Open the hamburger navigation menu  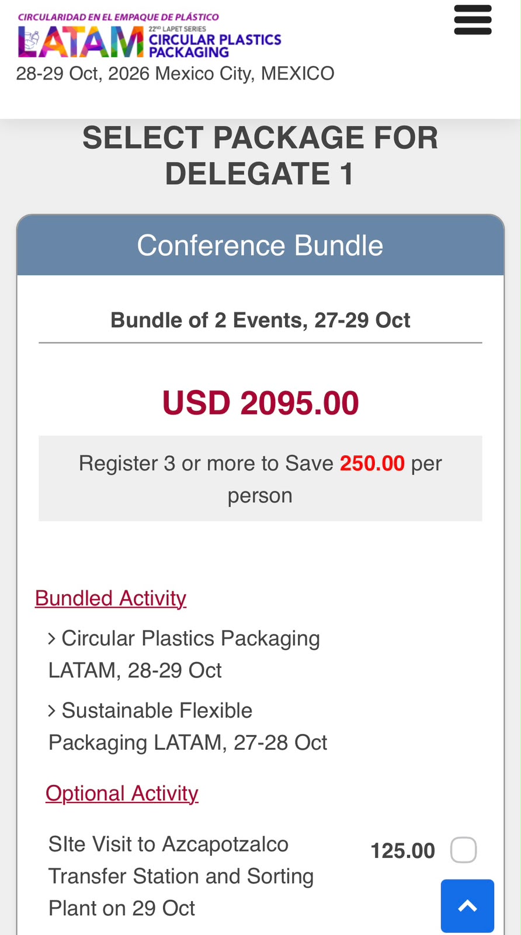click(473, 20)
